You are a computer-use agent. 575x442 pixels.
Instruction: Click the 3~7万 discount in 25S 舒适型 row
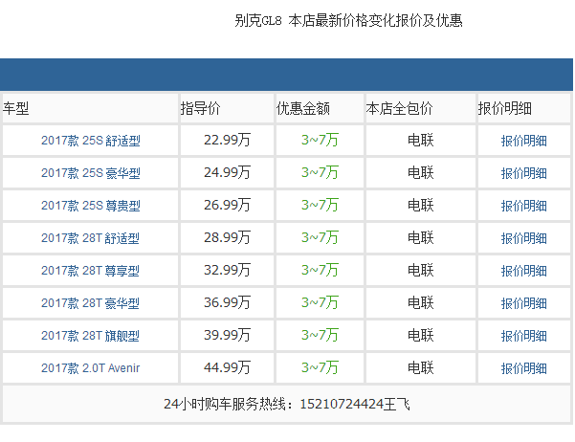coord(320,140)
